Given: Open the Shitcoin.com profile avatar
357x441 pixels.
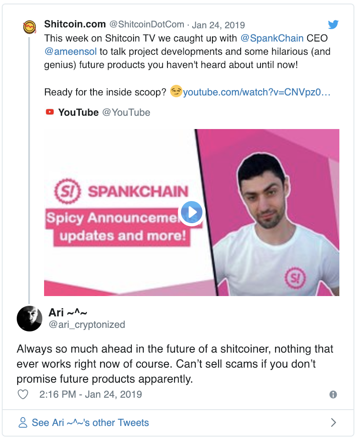Looking at the screenshot, I should [x=30, y=27].
